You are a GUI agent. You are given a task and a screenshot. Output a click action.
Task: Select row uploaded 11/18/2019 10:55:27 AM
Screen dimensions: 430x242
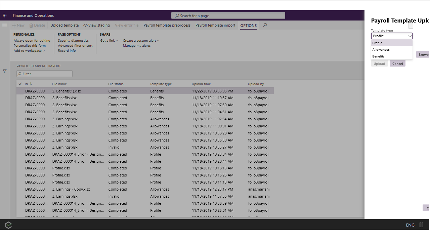pyautogui.click(x=145, y=147)
